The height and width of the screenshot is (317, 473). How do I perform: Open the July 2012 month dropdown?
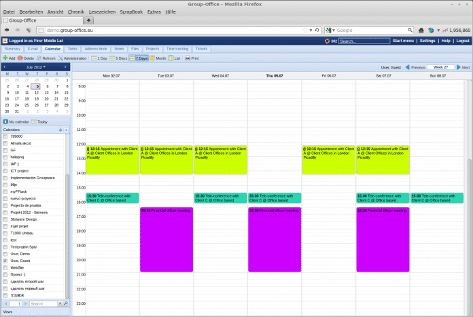[35, 68]
